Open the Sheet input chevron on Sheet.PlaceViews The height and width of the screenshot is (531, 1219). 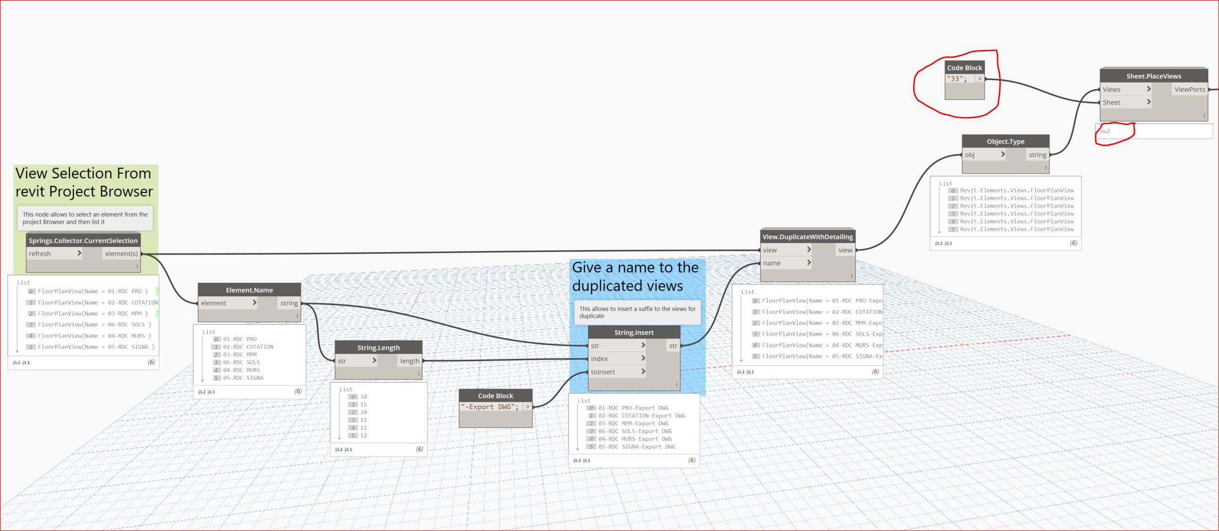(x=1149, y=102)
